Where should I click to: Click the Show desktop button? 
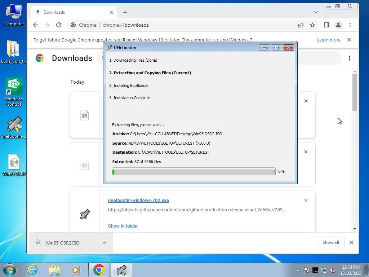(366, 270)
